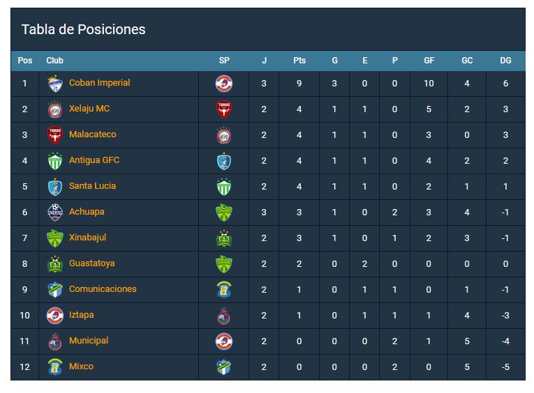Click next-opponent crest in Coban Imperial row
Image resolution: width=534 pixels, height=393 pixels.
pyautogui.click(x=224, y=84)
